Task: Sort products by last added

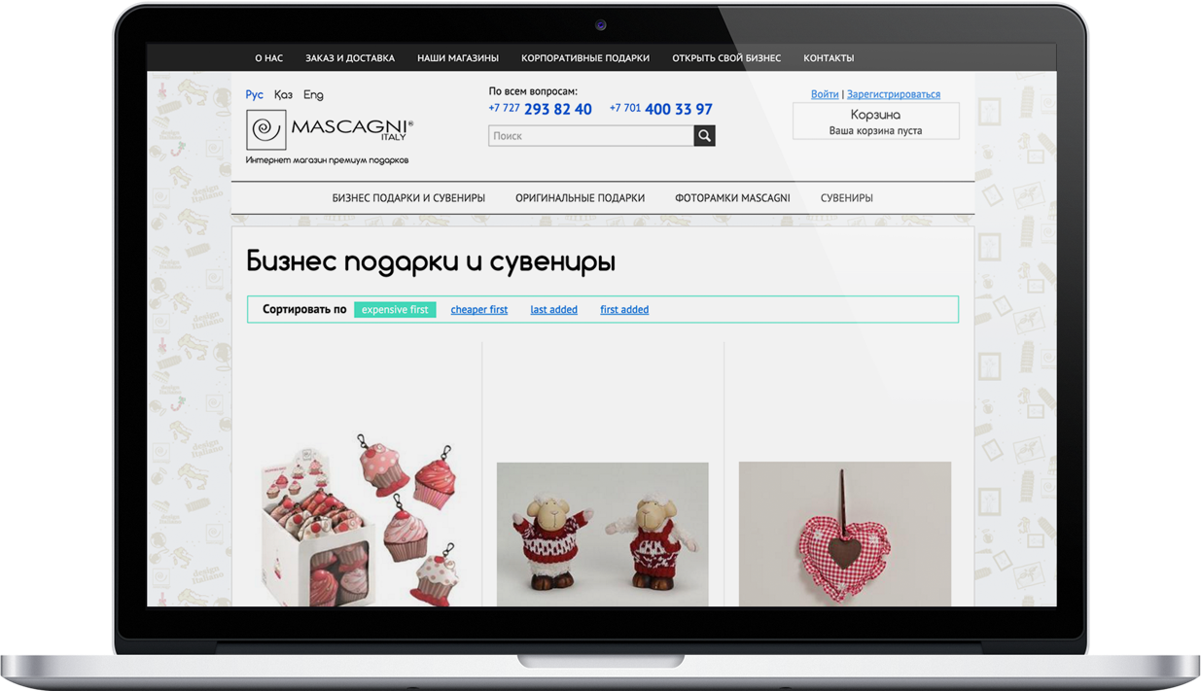Action: tap(553, 310)
